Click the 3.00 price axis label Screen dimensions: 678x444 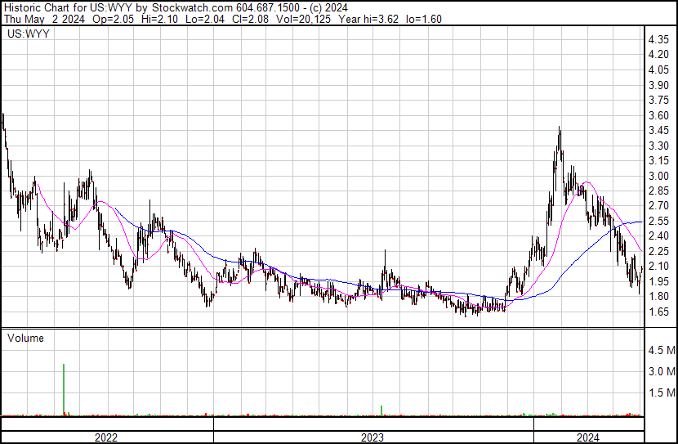pos(658,176)
